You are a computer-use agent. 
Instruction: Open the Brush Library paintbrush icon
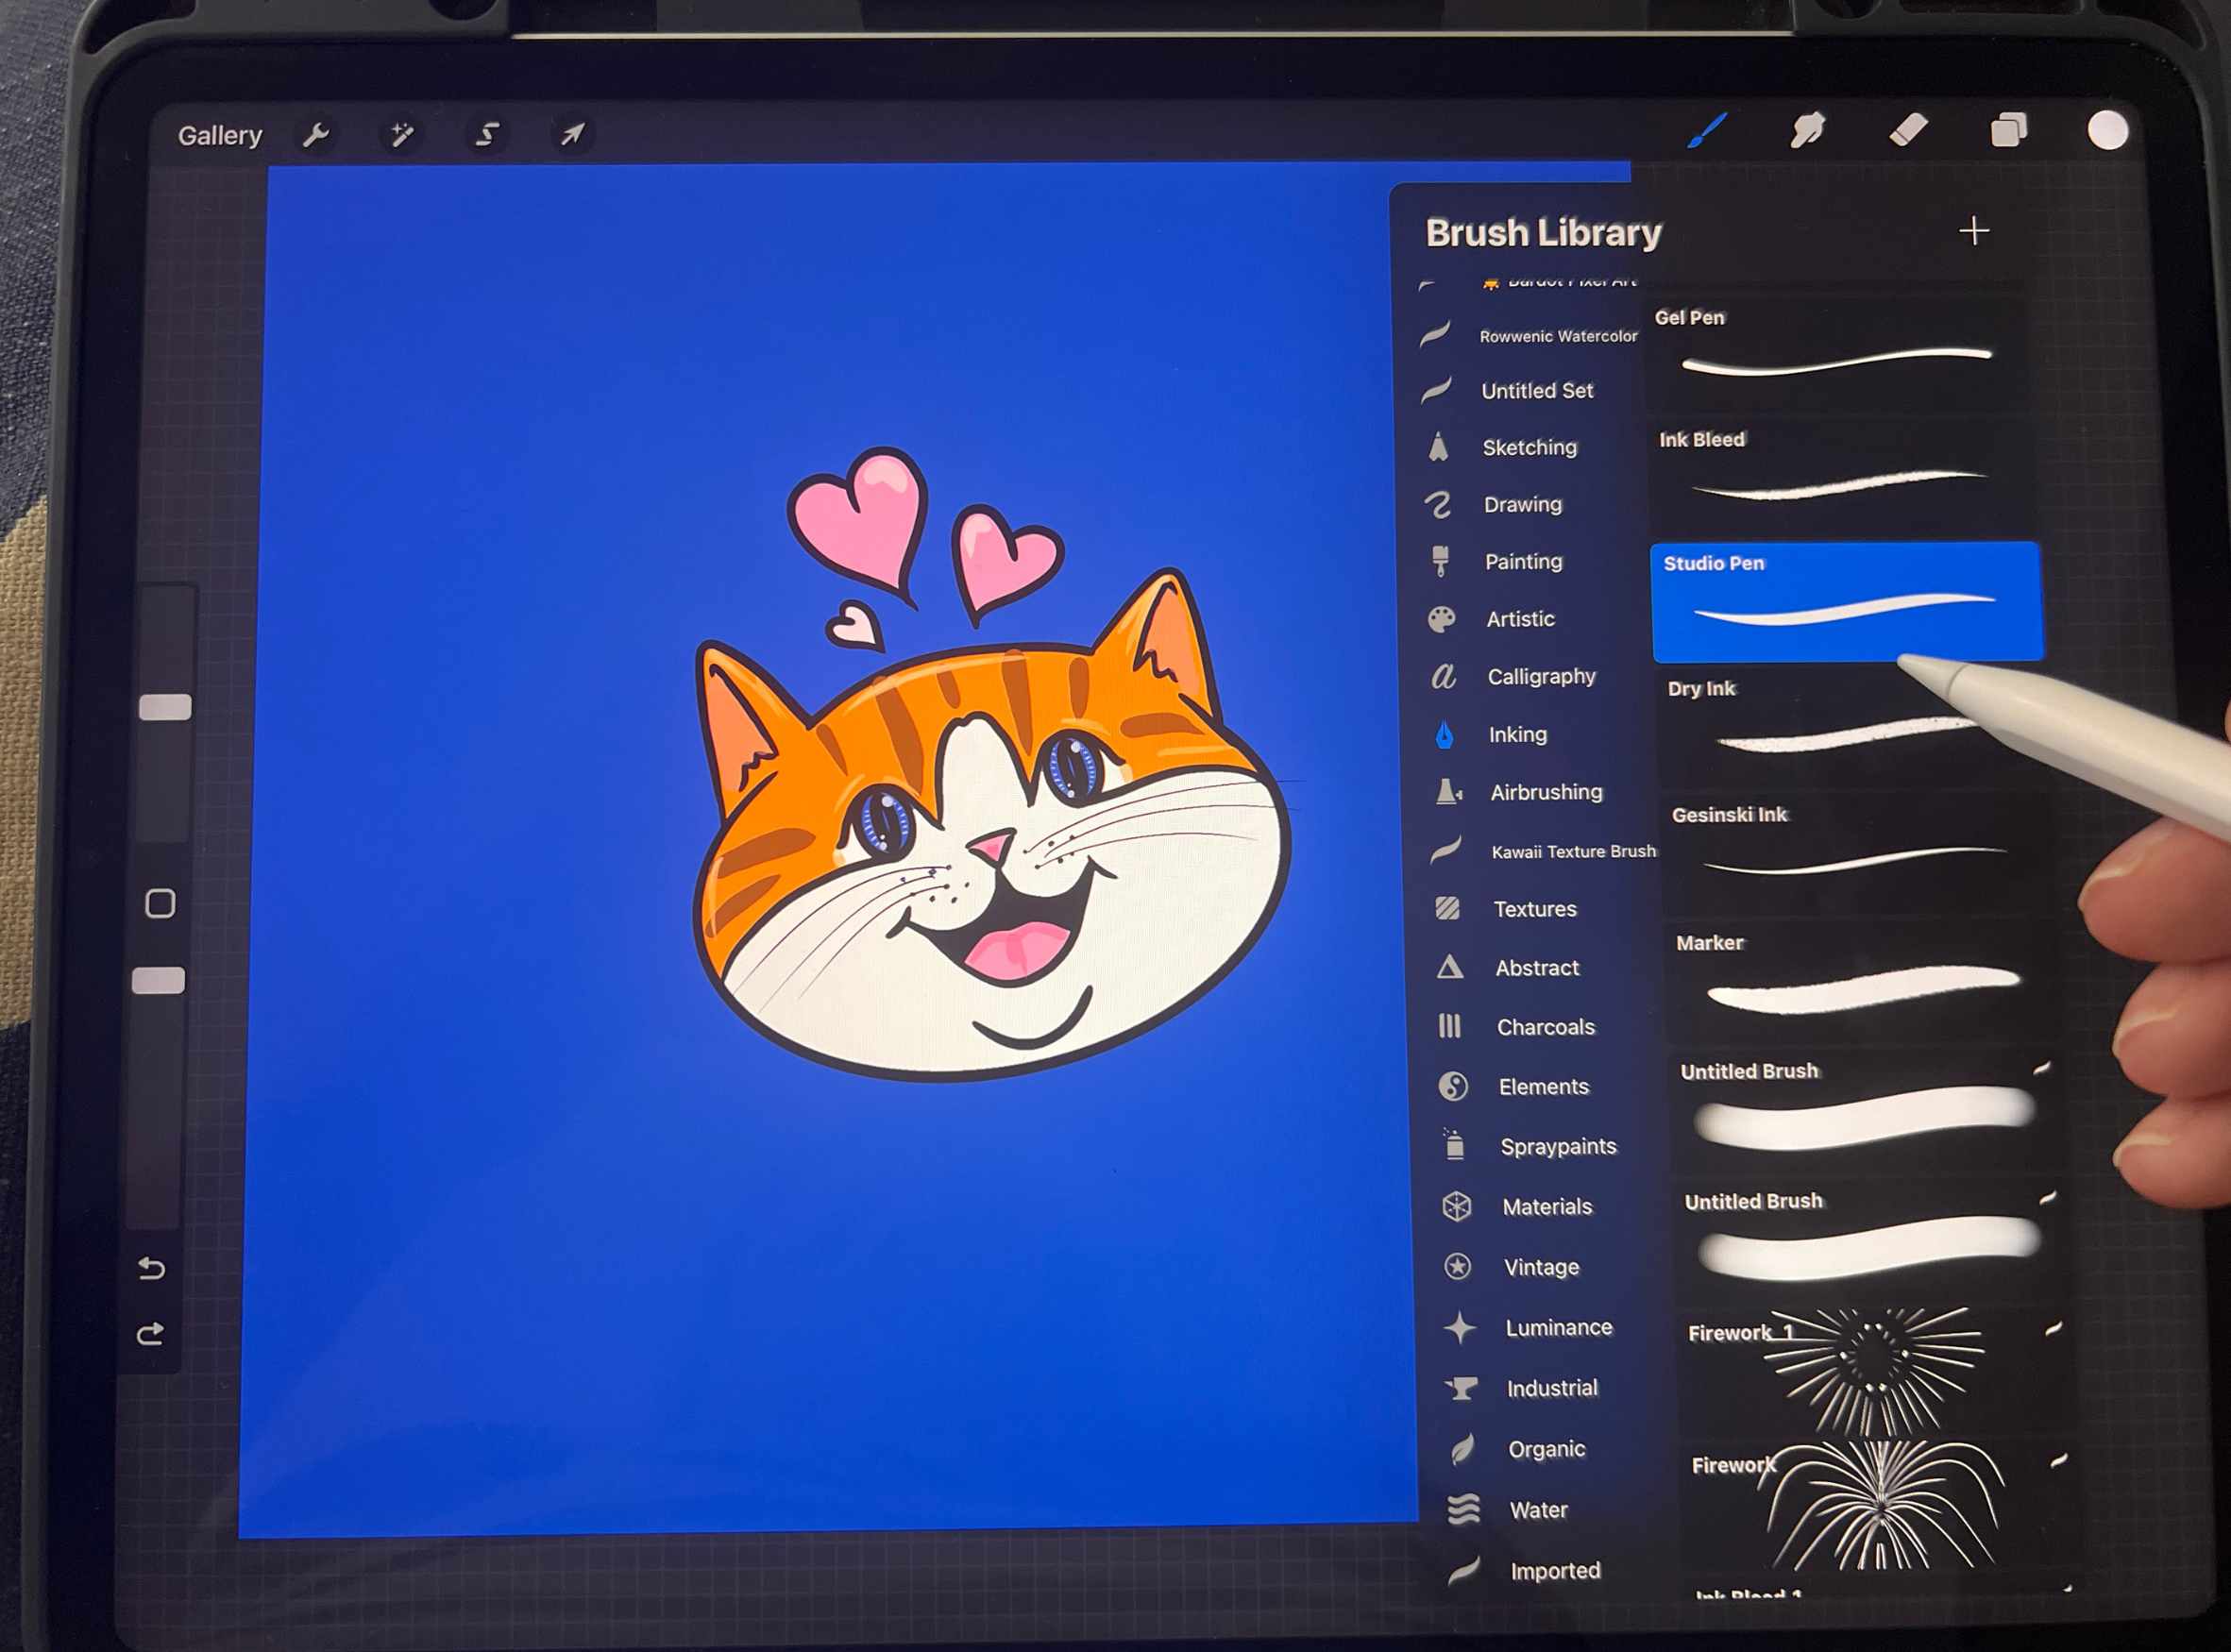[x=1710, y=128]
